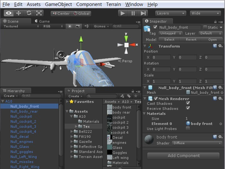This screenshot has height=169, width=225.
Task: Select the Rotate transform tool
Action: tap(29, 13)
